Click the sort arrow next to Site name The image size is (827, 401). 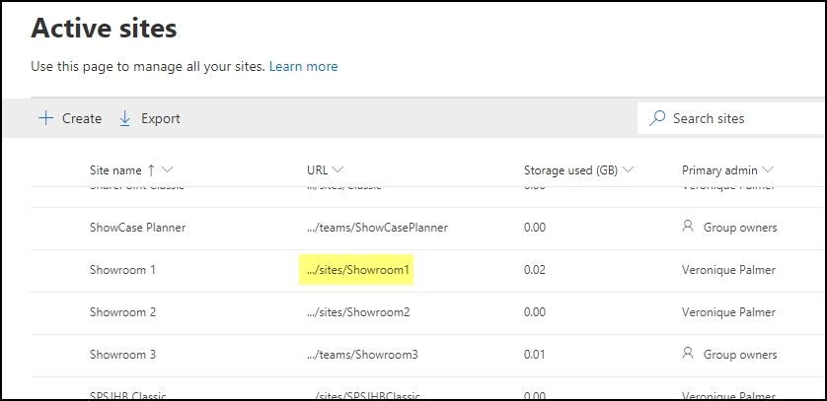click(151, 169)
